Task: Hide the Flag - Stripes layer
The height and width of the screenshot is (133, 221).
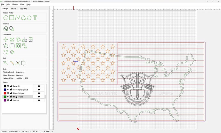Action: click(x=8, y=93)
